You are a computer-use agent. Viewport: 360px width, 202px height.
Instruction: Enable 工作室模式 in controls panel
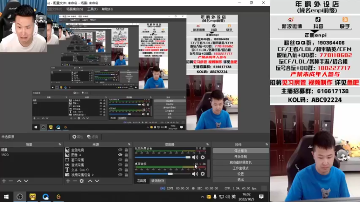[x=241, y=168]
